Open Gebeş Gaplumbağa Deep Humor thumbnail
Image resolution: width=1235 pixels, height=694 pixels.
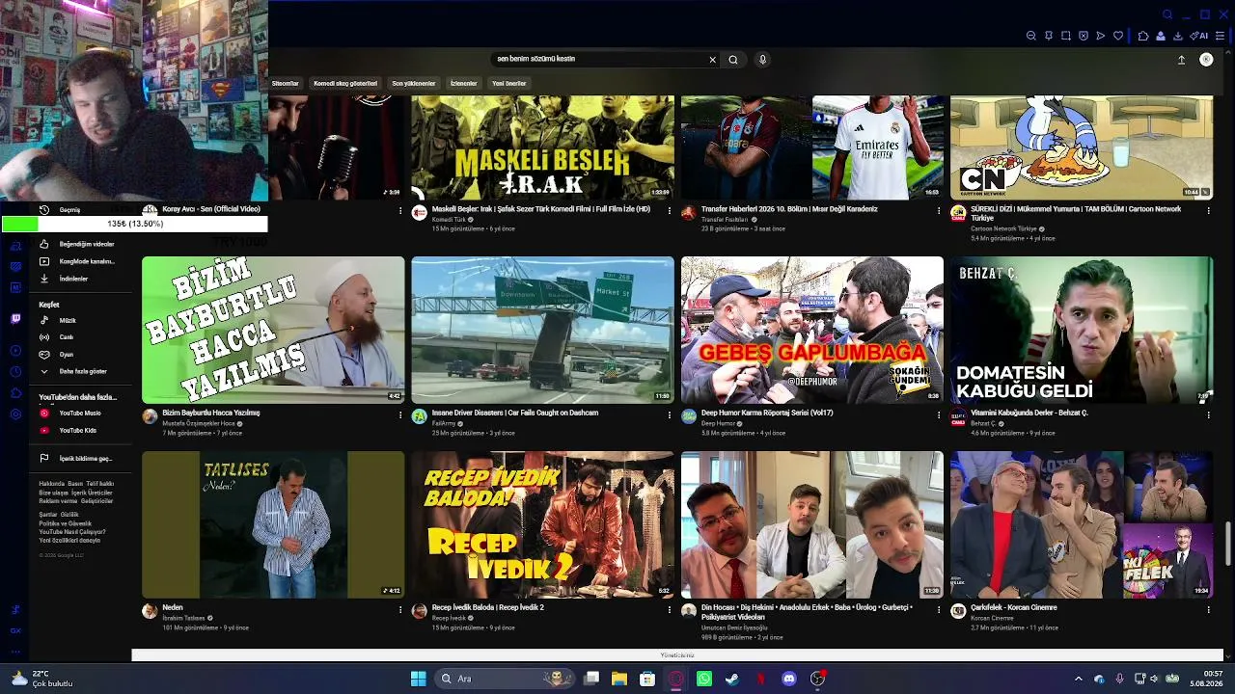pos(812,330)
